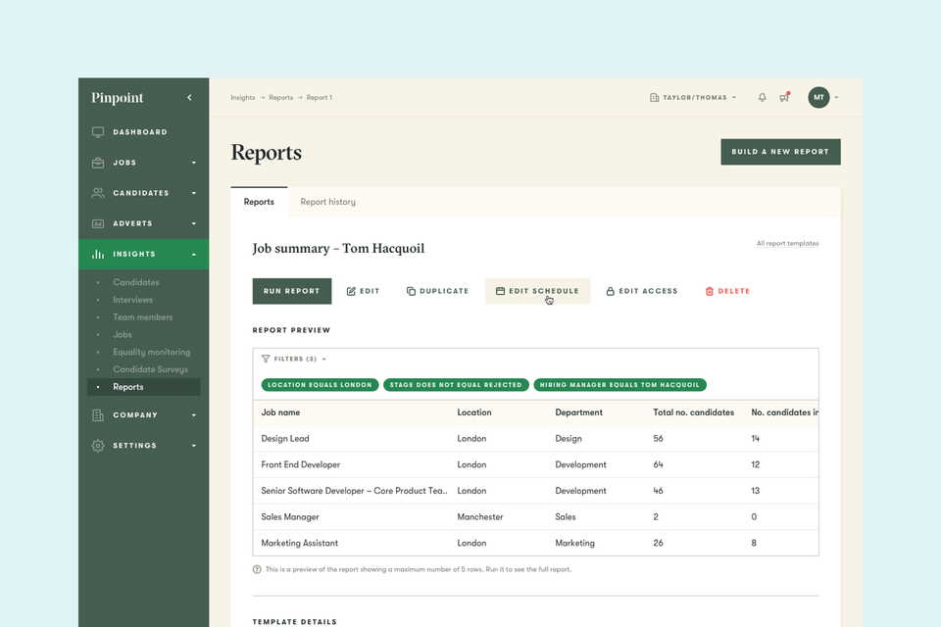941x627 pixels.
Task: Click the Department column header
Action: click(578, 412)
